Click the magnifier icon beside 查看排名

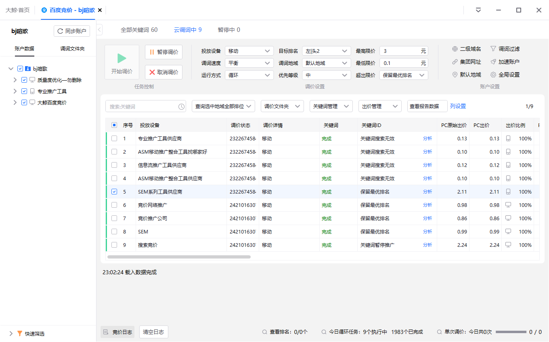click(x=265, y=332)
